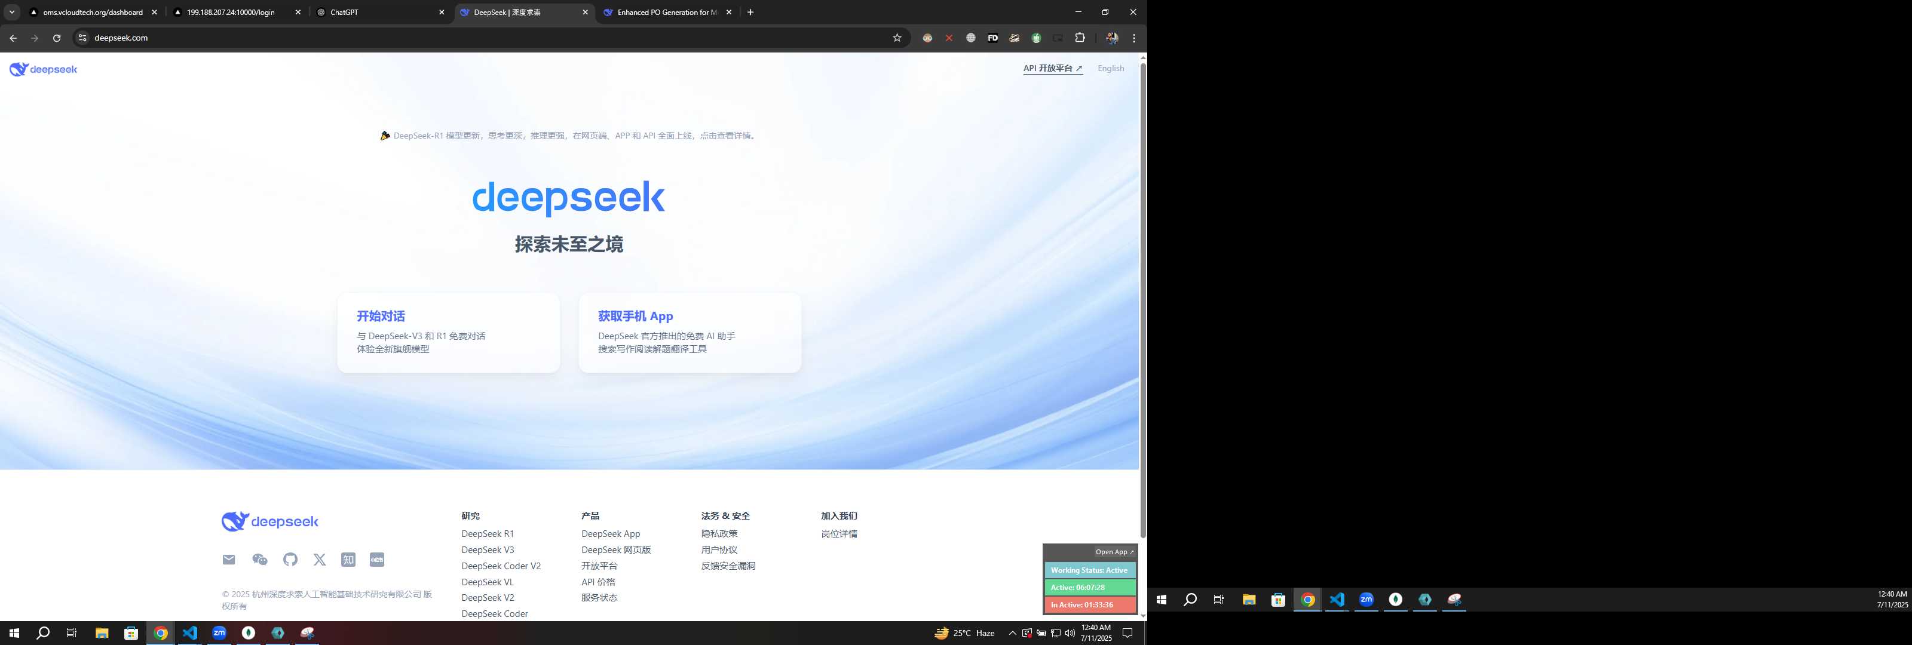Open the 服务状态 footer link
The image size is (1912, 645).
point(599,597)
